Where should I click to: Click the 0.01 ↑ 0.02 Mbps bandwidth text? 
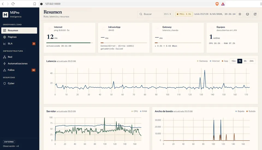click(x=166, y=46)
